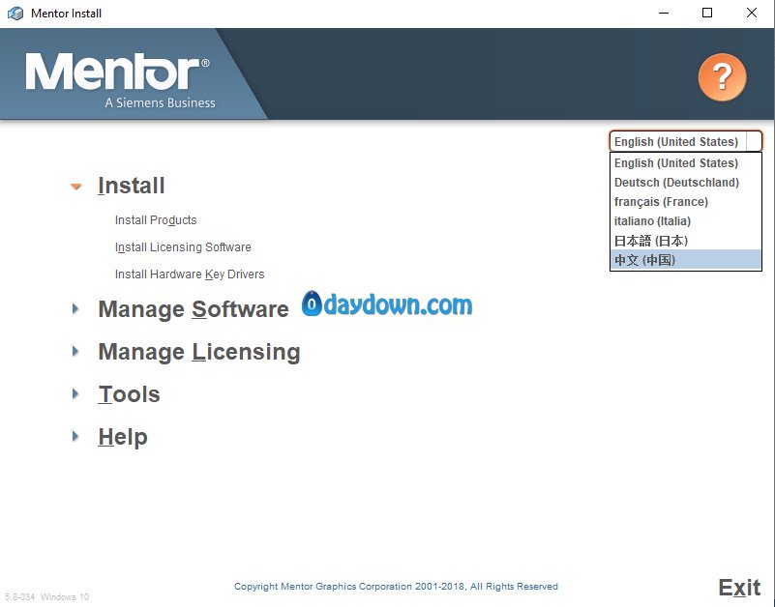775x607 pixels.
Task: Click Install Products link
Action: coord(156,220)
